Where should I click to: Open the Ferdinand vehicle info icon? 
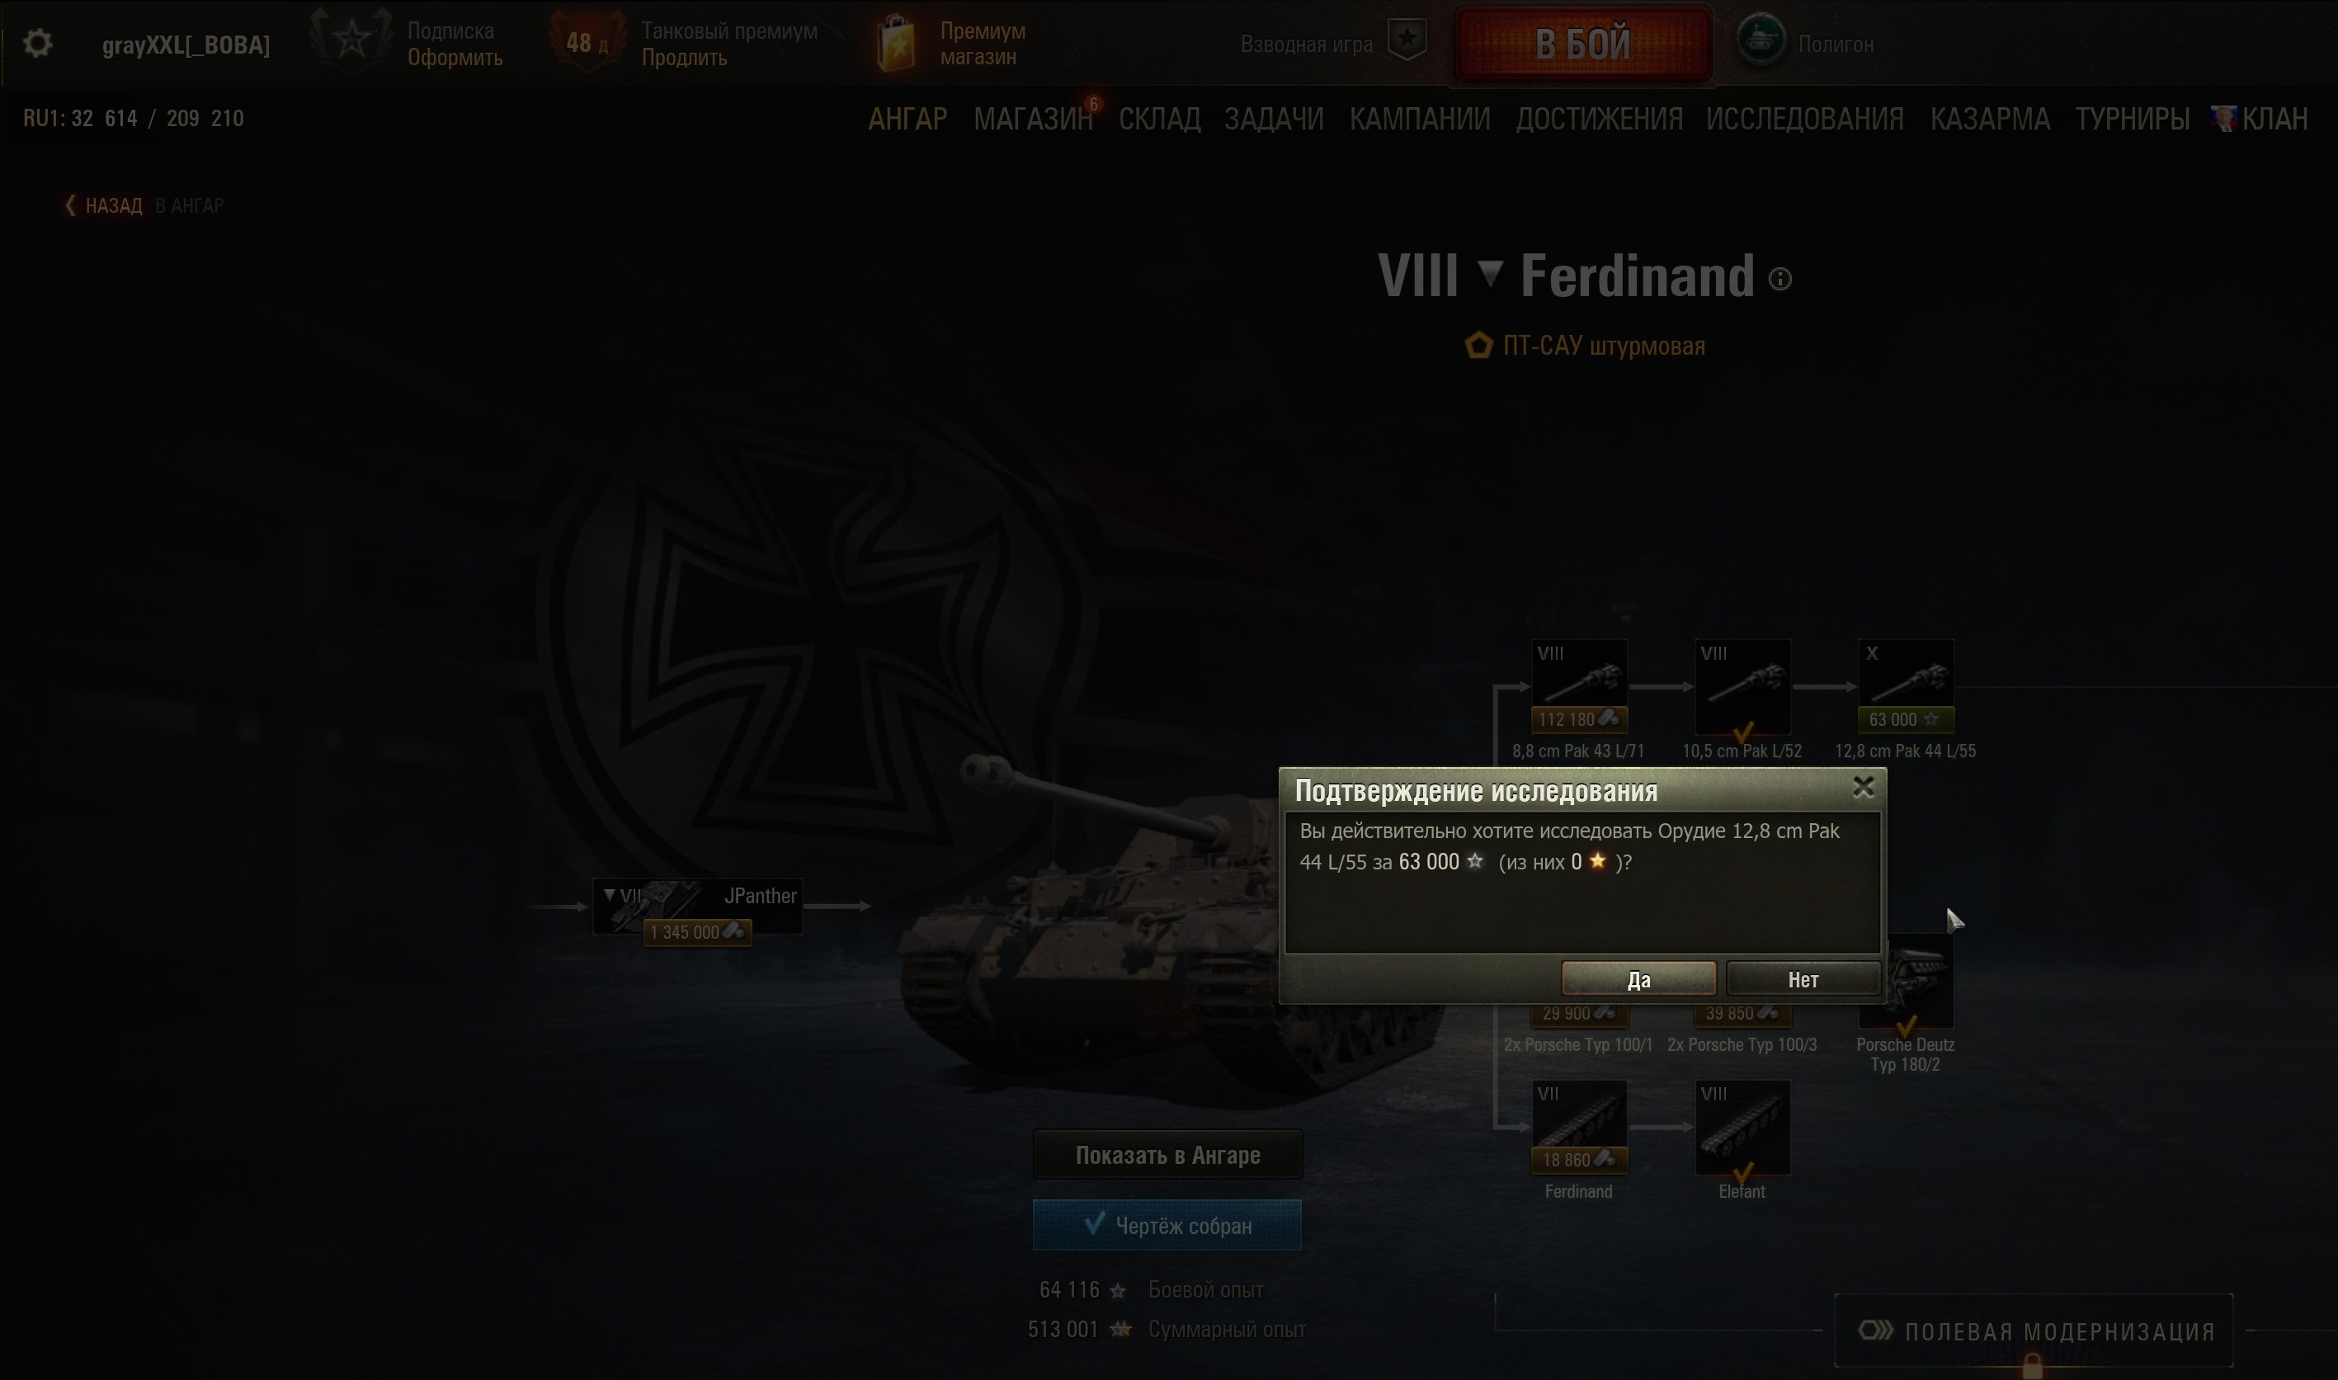pos(1780,279)
